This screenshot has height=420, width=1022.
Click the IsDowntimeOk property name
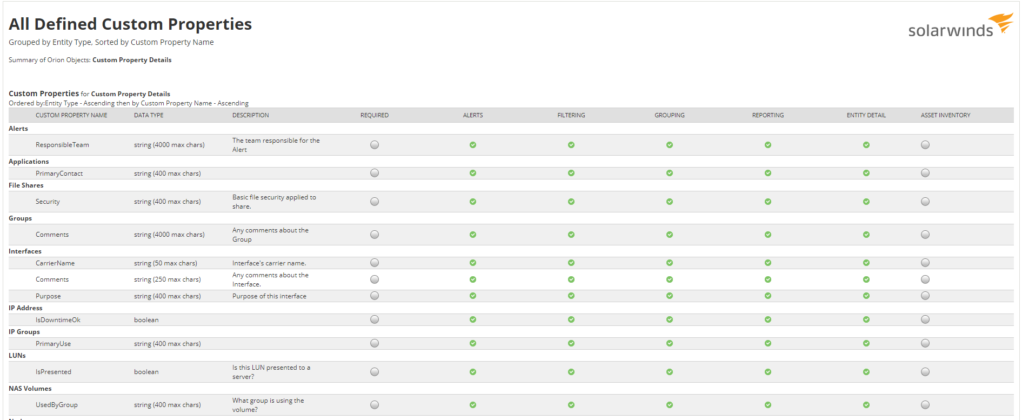(x=58, y=320)
